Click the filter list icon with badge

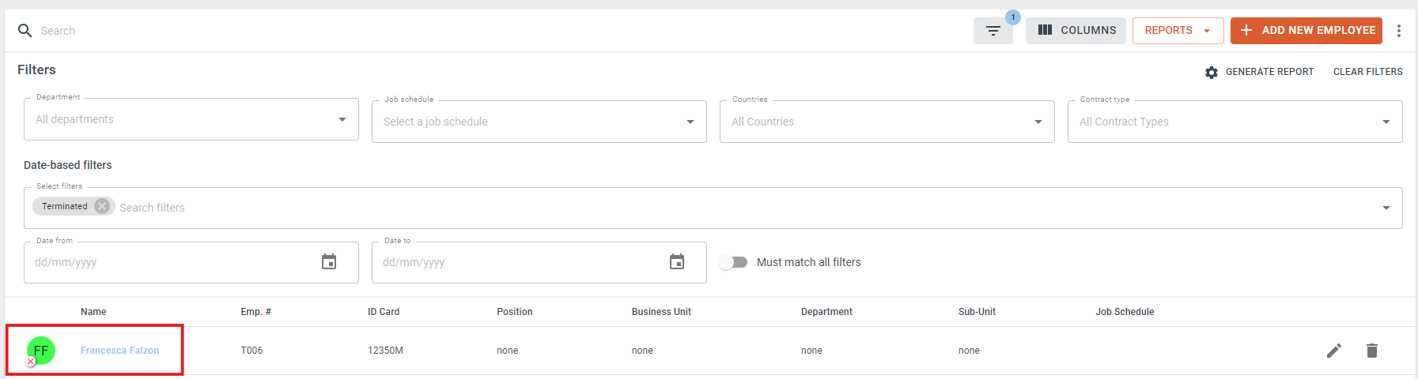(x=993, y=31)
